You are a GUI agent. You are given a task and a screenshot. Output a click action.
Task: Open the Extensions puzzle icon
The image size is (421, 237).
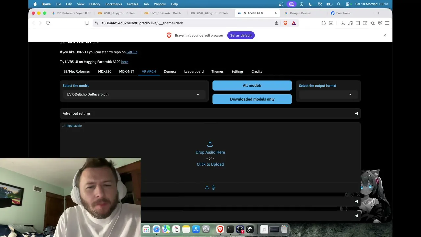[x=324, y=23]
